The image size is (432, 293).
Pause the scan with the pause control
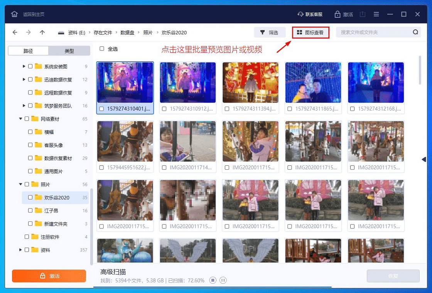coord(223,280)
